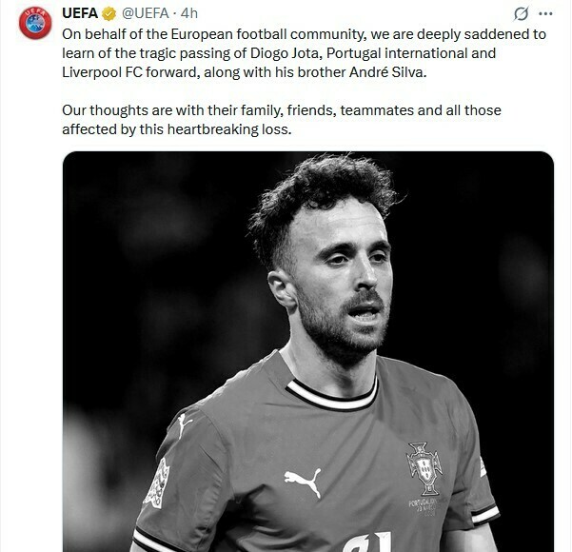Image resolution: width=572 pixels, height=552 pixels.
Task: Open the post via the 4h timestamp
Action: (189, 13)
